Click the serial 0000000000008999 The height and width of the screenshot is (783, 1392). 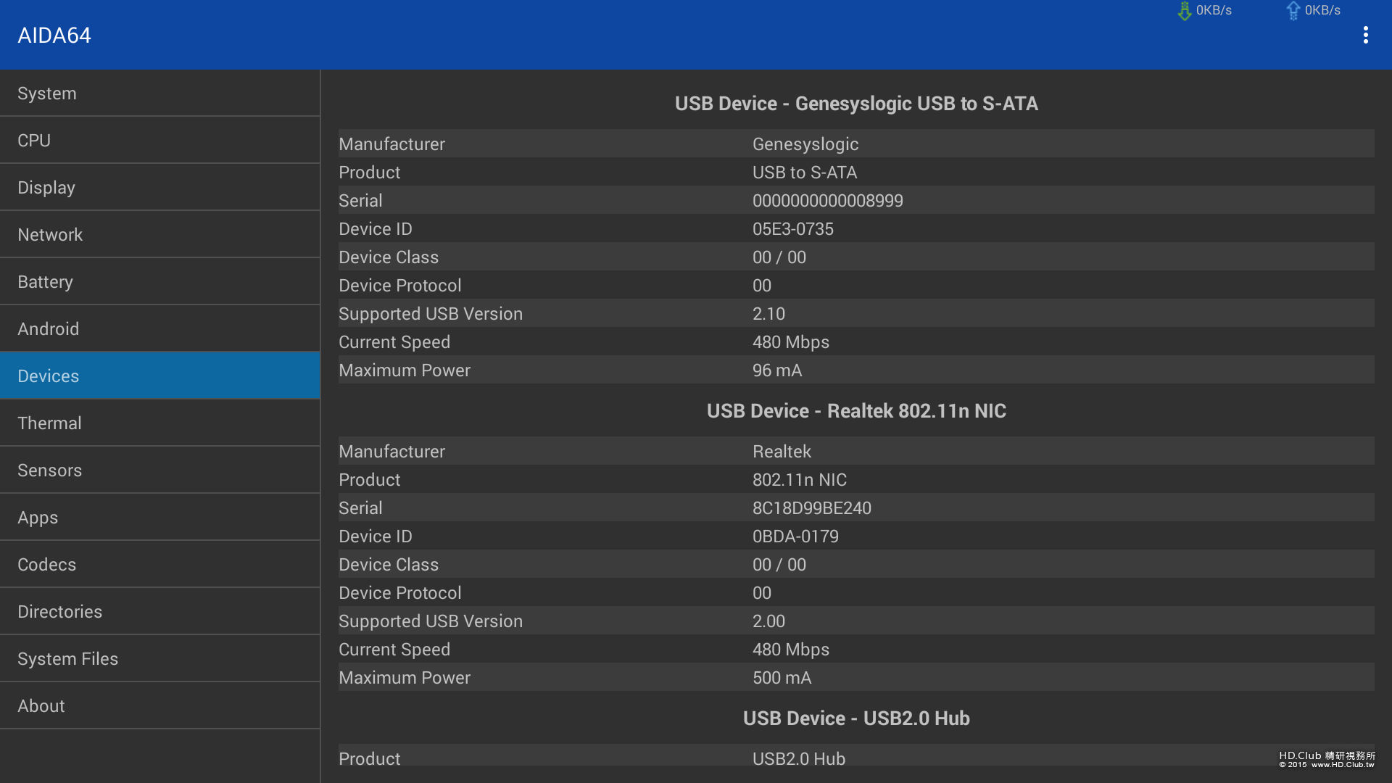pos(828,201)
